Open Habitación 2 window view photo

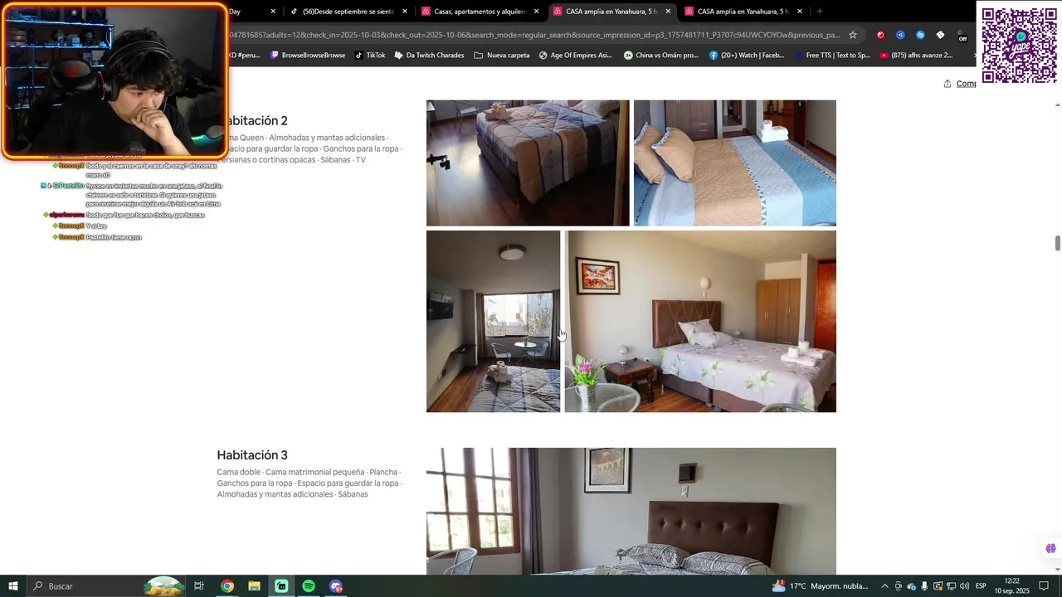493,321
